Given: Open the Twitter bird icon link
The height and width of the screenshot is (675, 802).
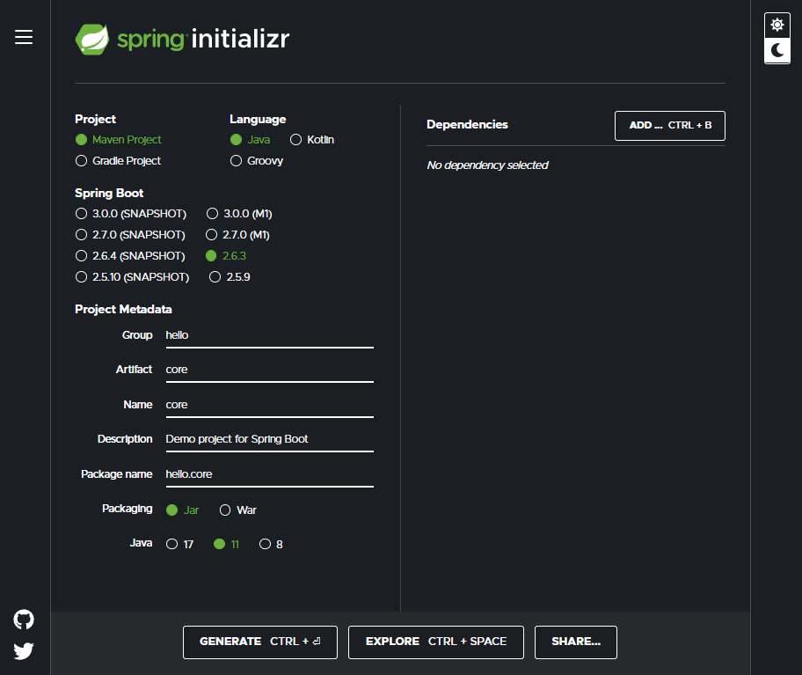Looking at the screenshot, I should click(24, 651).
